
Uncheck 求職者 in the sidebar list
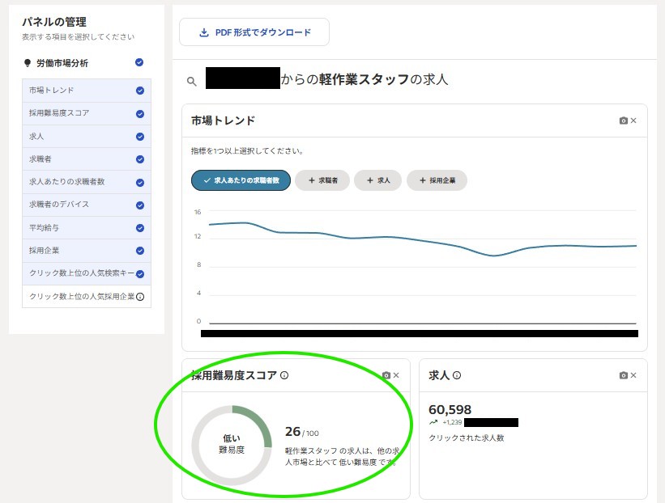pos(140,159)
